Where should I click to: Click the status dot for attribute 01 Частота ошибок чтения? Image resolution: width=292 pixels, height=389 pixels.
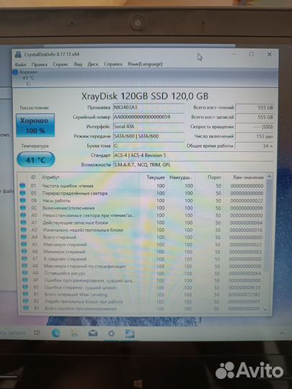(22, 186)
